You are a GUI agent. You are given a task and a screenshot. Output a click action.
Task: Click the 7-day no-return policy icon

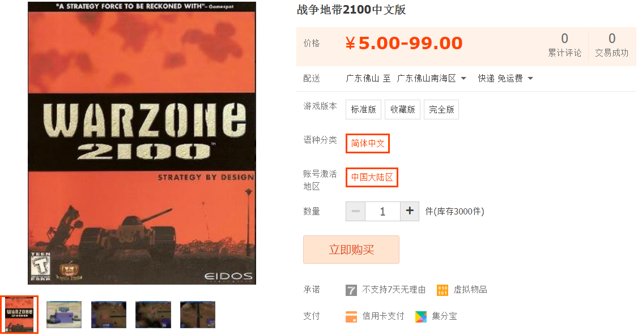(351, 290)
